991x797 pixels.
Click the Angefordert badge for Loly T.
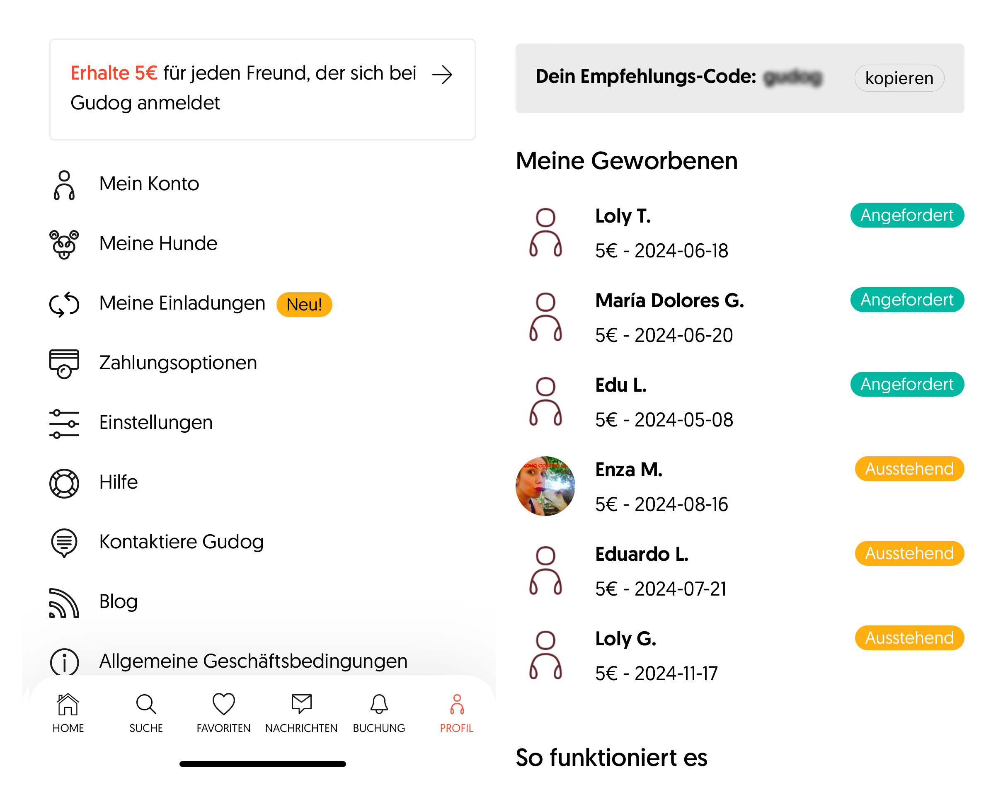906,215
